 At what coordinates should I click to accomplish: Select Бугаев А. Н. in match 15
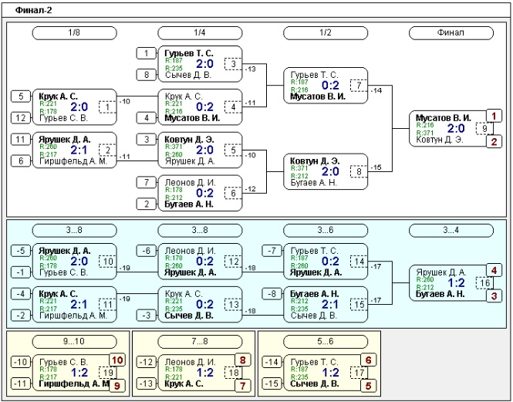(315, 294)
